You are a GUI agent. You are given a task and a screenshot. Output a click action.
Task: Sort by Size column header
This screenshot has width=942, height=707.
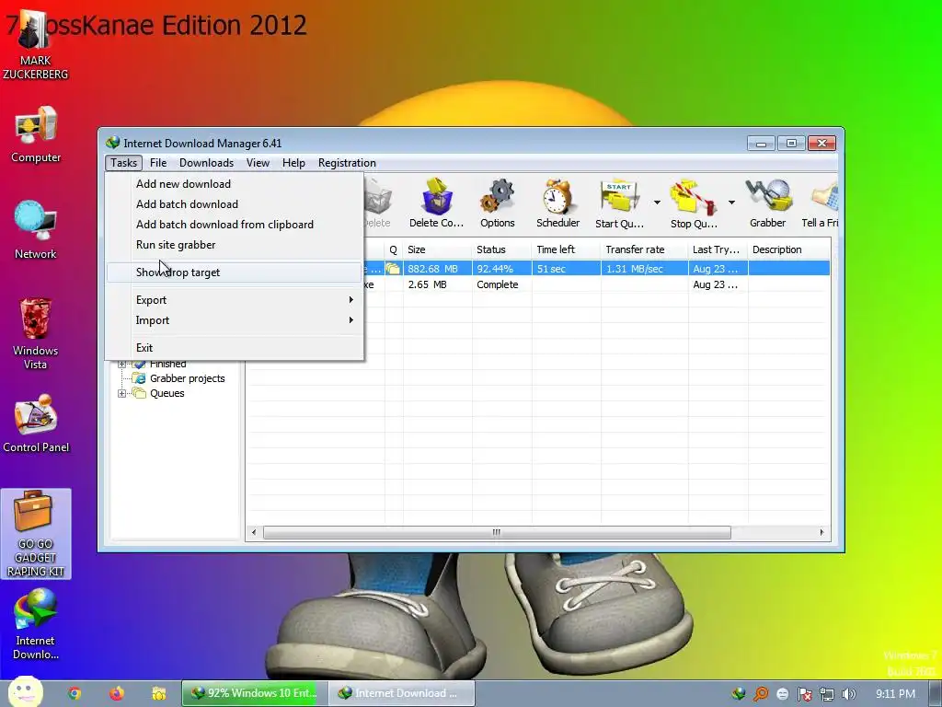tap(437, 249)
